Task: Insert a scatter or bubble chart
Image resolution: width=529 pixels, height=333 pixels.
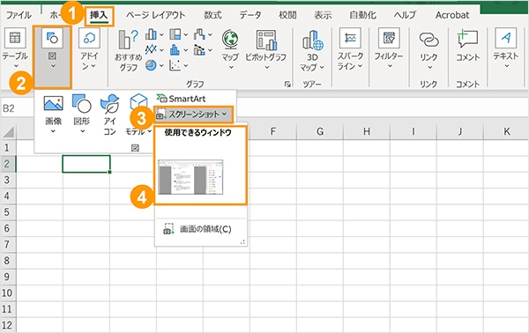Action: point(175,65)
